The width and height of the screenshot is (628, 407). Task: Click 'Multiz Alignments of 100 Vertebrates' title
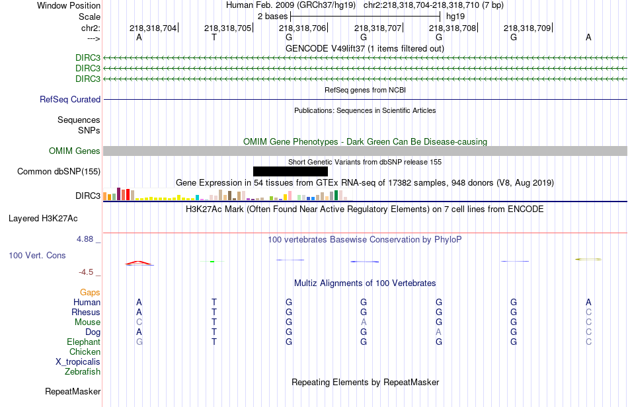(365, 283)
